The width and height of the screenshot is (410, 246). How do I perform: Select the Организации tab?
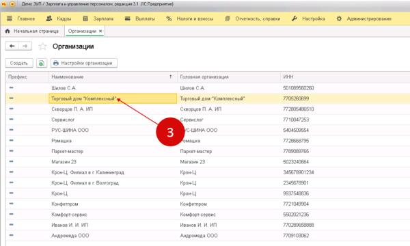[x=82, y=31]
